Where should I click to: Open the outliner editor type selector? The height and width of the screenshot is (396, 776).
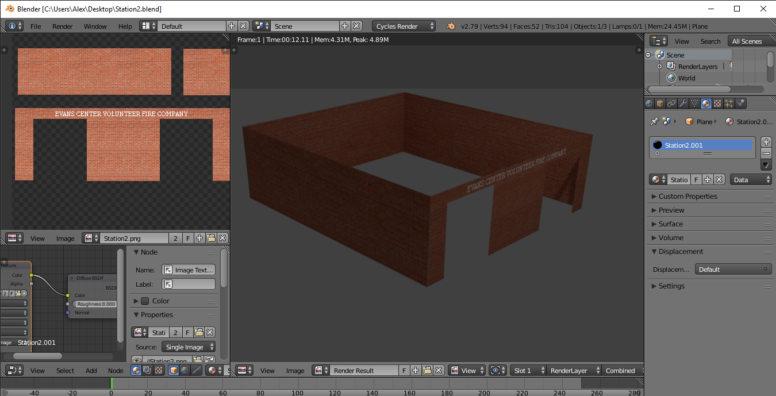click(659, 41)
